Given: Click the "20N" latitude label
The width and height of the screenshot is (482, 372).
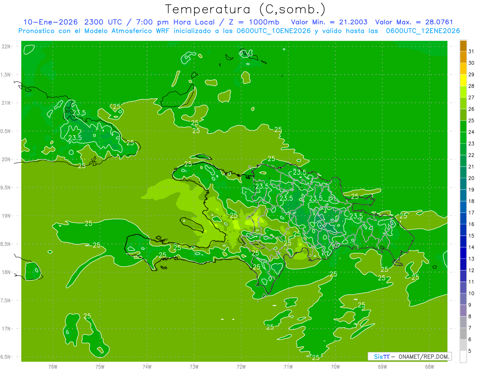Looking at the screenshot, I should (6, 159).
